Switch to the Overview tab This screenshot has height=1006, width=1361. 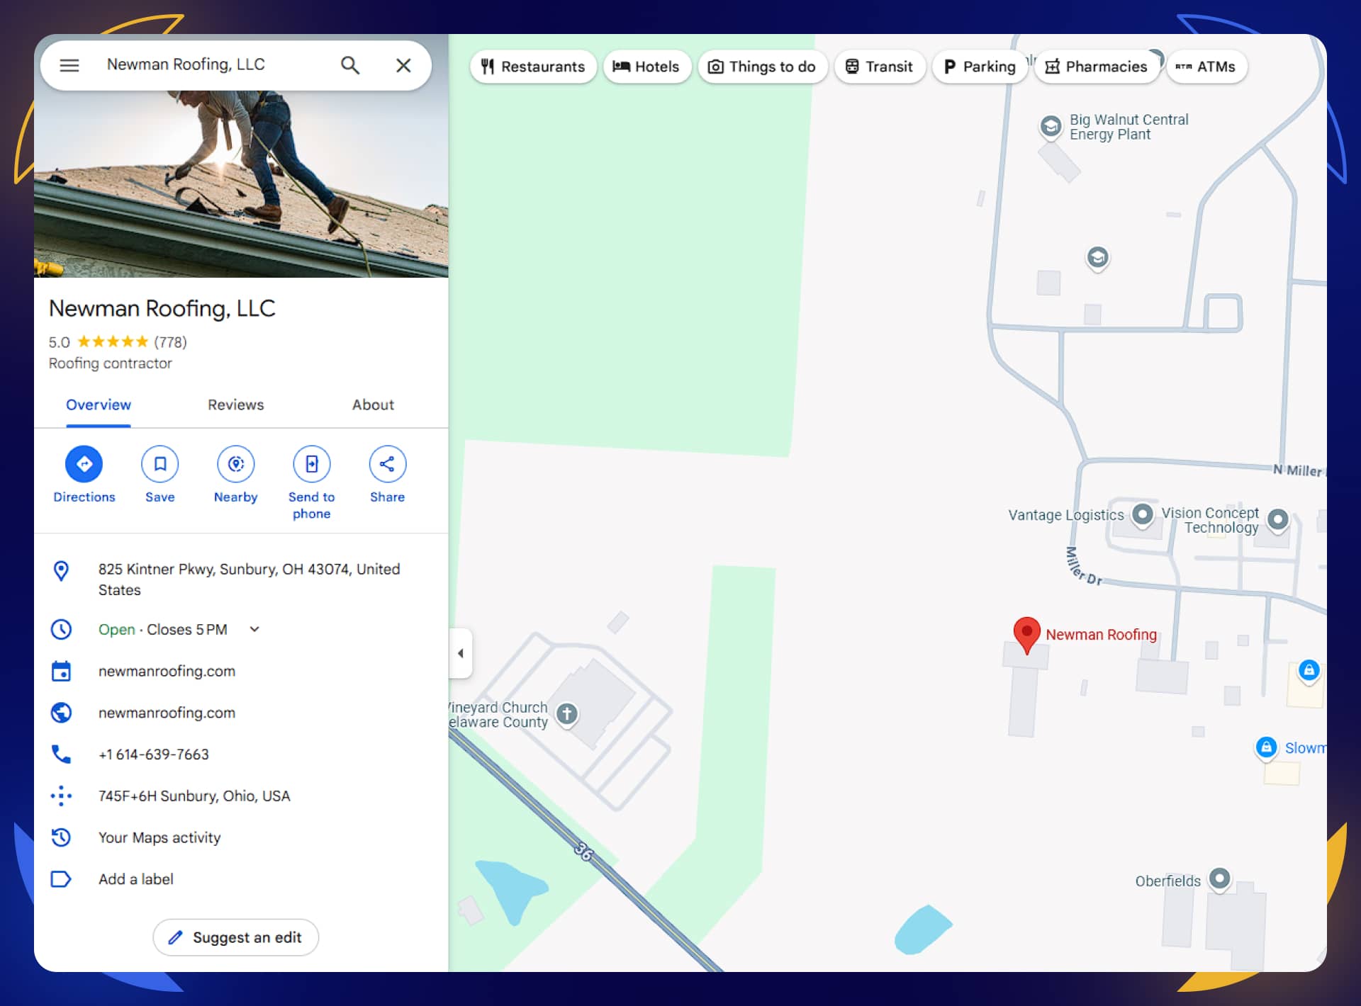[x=99, y=405]
